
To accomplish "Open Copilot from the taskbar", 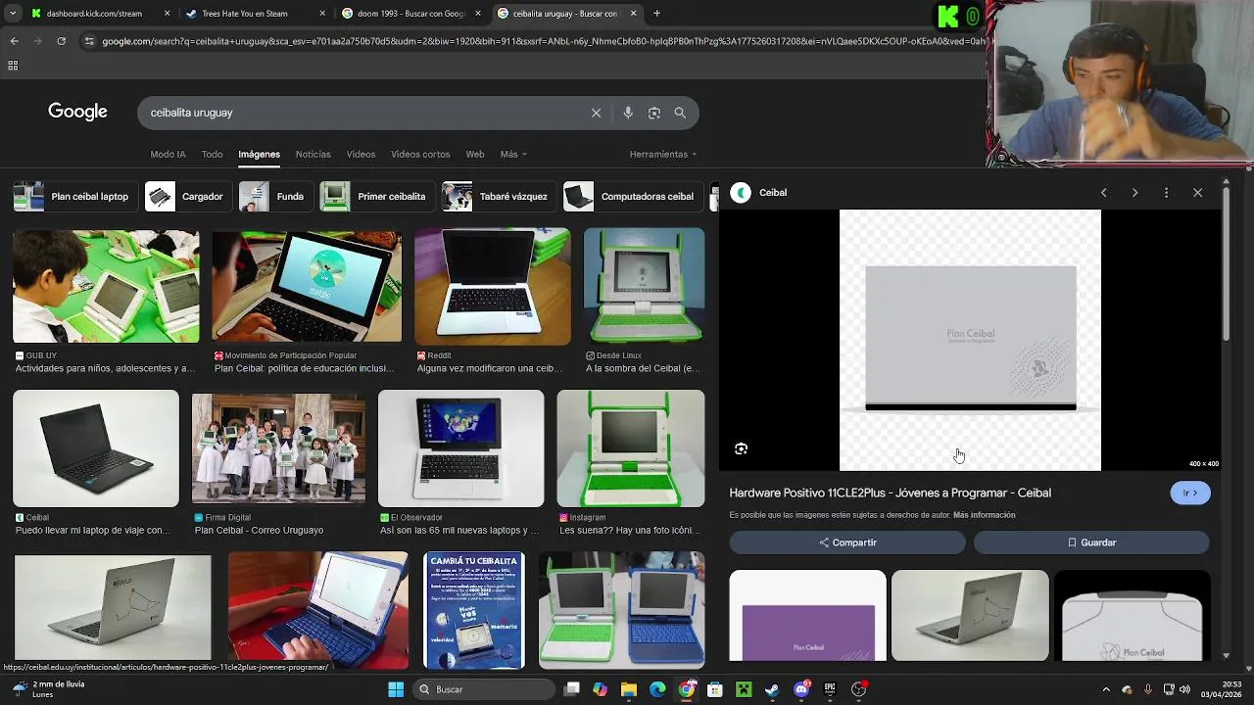I will (x=601, y=689).
